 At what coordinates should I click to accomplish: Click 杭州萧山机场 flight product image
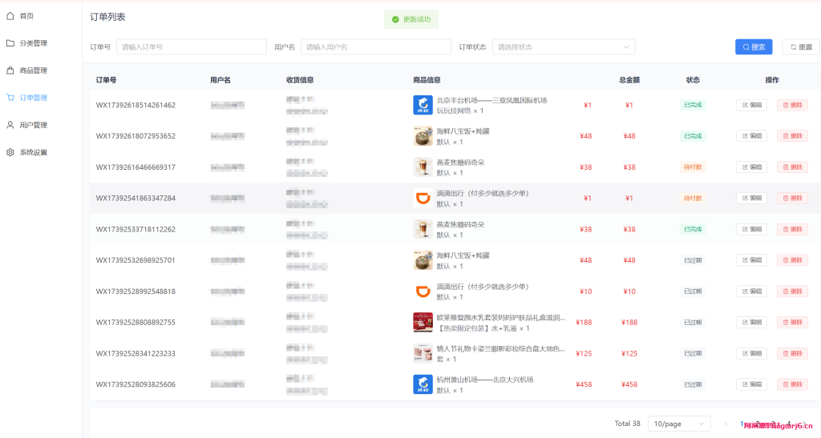click(x=423, y=384)
